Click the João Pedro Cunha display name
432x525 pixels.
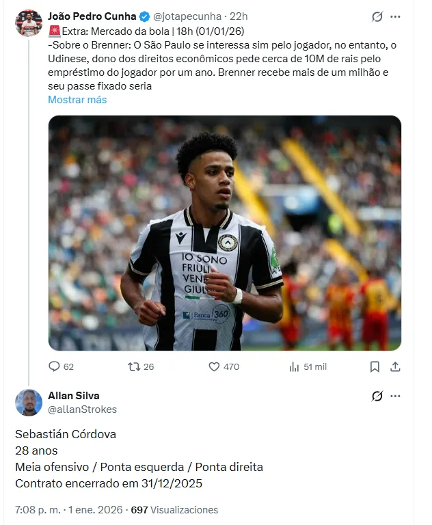click(92, 16)
